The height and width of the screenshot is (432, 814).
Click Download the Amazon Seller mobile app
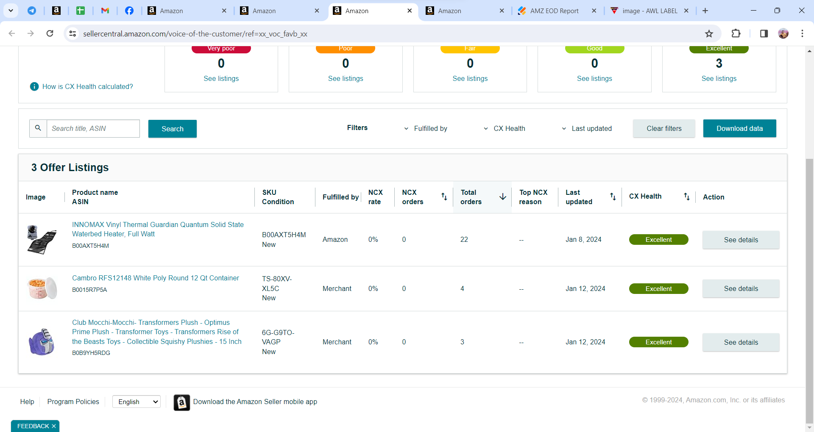pos(255,402)
